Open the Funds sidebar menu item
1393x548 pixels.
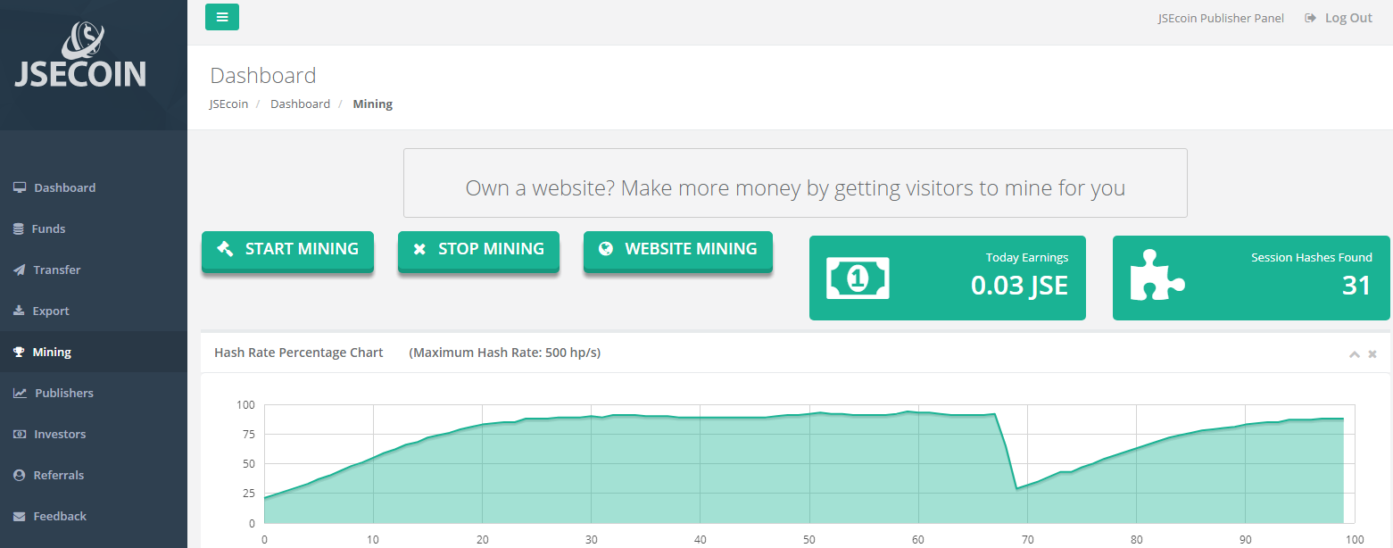coord(94,228)
